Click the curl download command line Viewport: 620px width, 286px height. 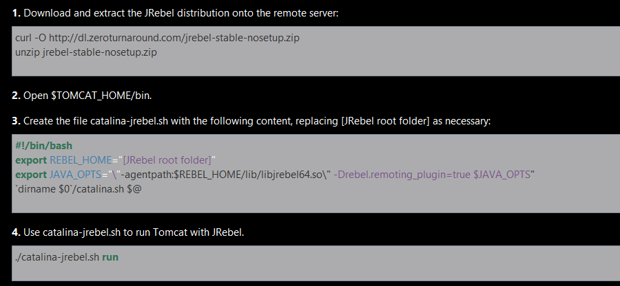(157, 38)
